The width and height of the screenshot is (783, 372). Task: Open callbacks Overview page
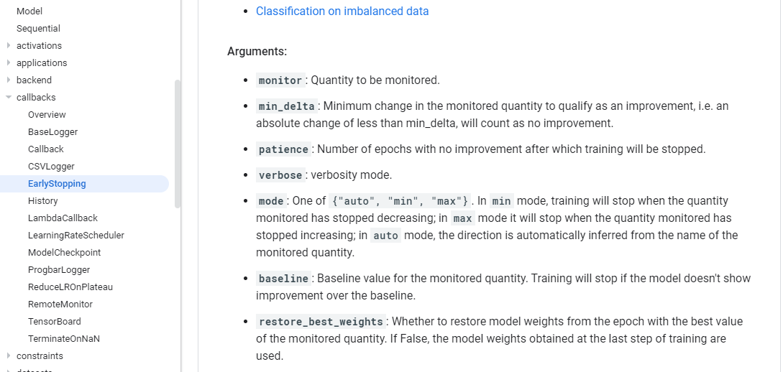47,115
